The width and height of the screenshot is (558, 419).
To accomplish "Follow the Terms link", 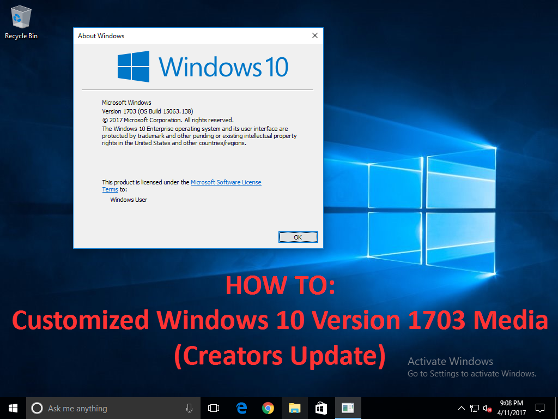I will pyautogui.click(x=110, y=189).
